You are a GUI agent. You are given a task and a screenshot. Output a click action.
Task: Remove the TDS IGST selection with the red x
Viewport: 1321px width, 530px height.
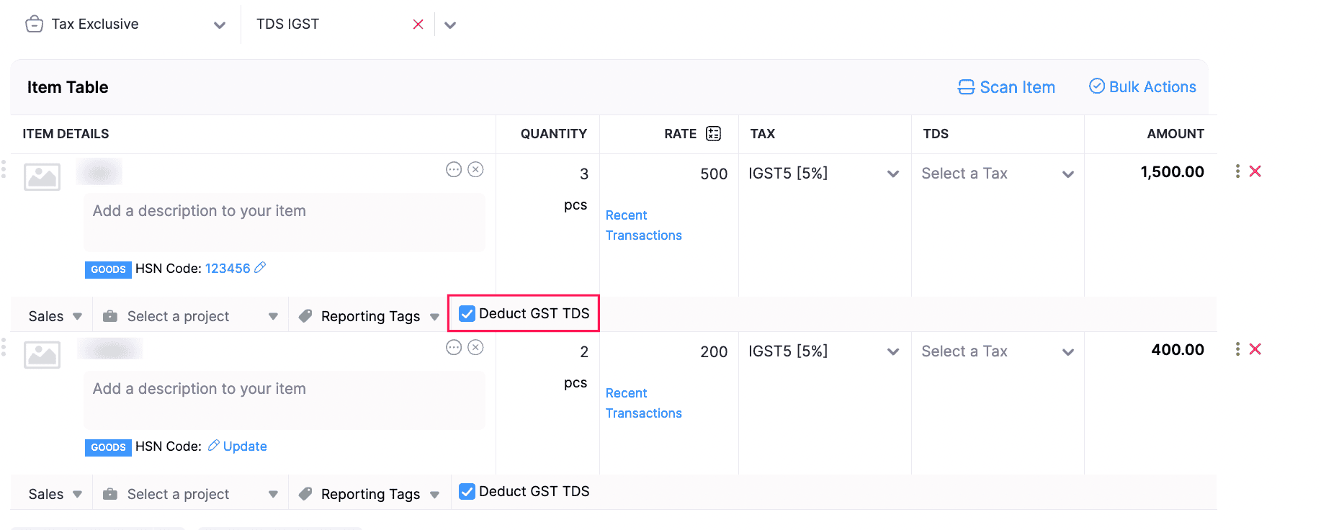point(418,24)
